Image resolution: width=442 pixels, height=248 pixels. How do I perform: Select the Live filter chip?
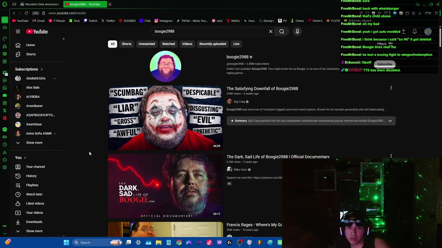tap(236, 44)
